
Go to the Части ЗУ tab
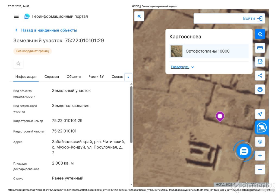point(96,77)
